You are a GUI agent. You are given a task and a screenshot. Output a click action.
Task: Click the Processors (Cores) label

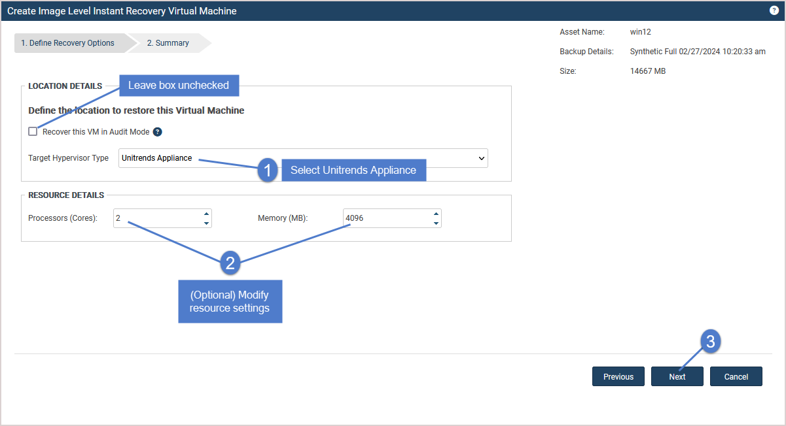pyautogui.click(x=63, y=218)
